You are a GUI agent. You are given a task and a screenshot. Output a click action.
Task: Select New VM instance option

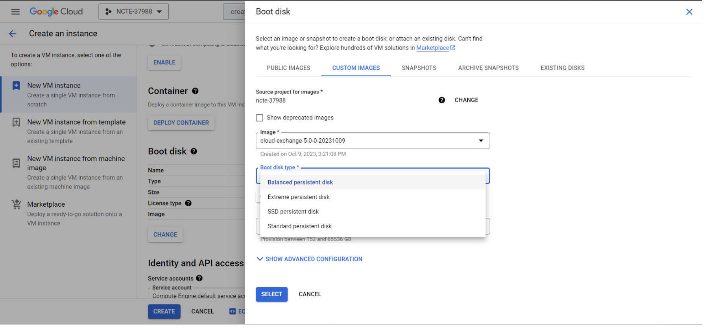point(69,95)
